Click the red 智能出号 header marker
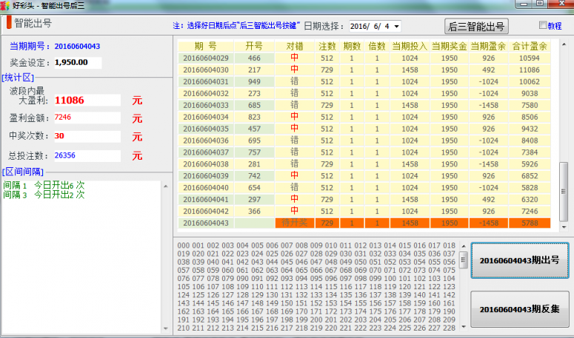Screen dimensions: 574x338 (9, 24)
